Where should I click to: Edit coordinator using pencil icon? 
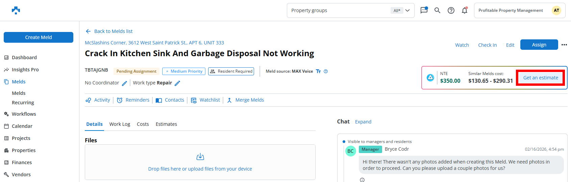pos(124,83)
